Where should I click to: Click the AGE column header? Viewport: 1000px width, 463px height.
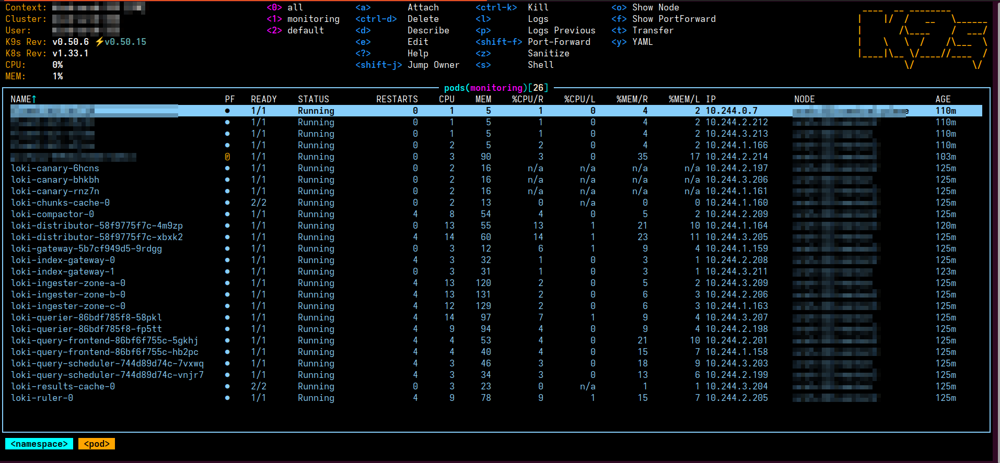point(943,99)
